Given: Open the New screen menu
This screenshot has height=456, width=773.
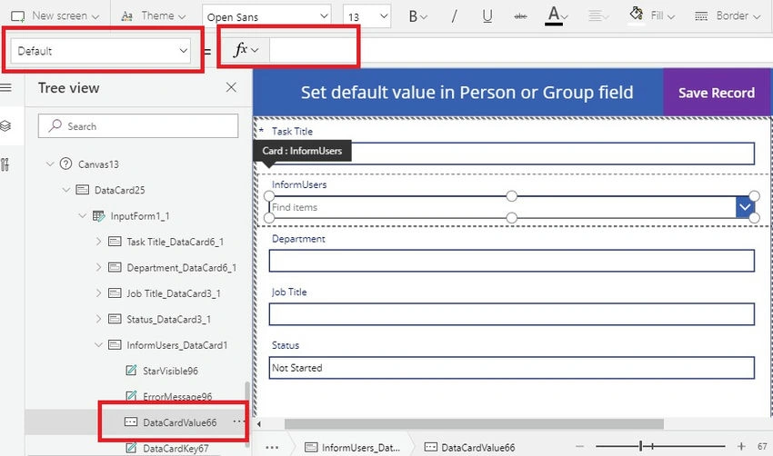Looking at the screenshot, I should 55,15.
